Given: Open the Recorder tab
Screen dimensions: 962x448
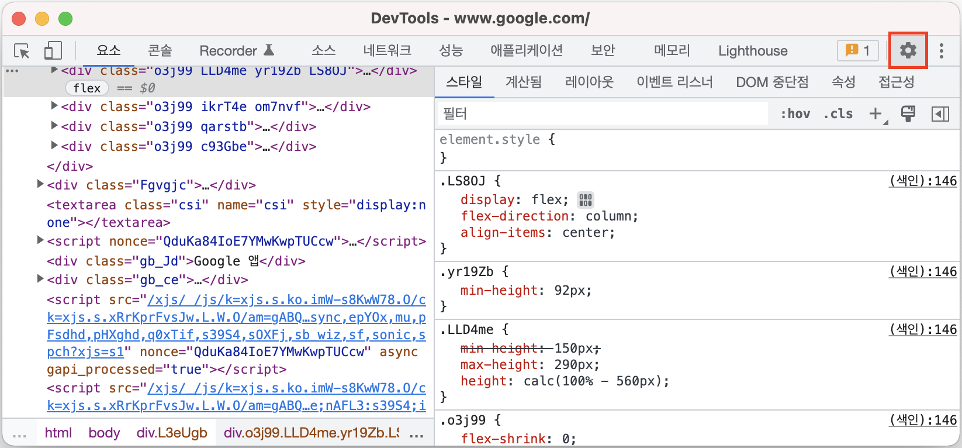Looking at the screenshot, I should click(x=237, y=51).
